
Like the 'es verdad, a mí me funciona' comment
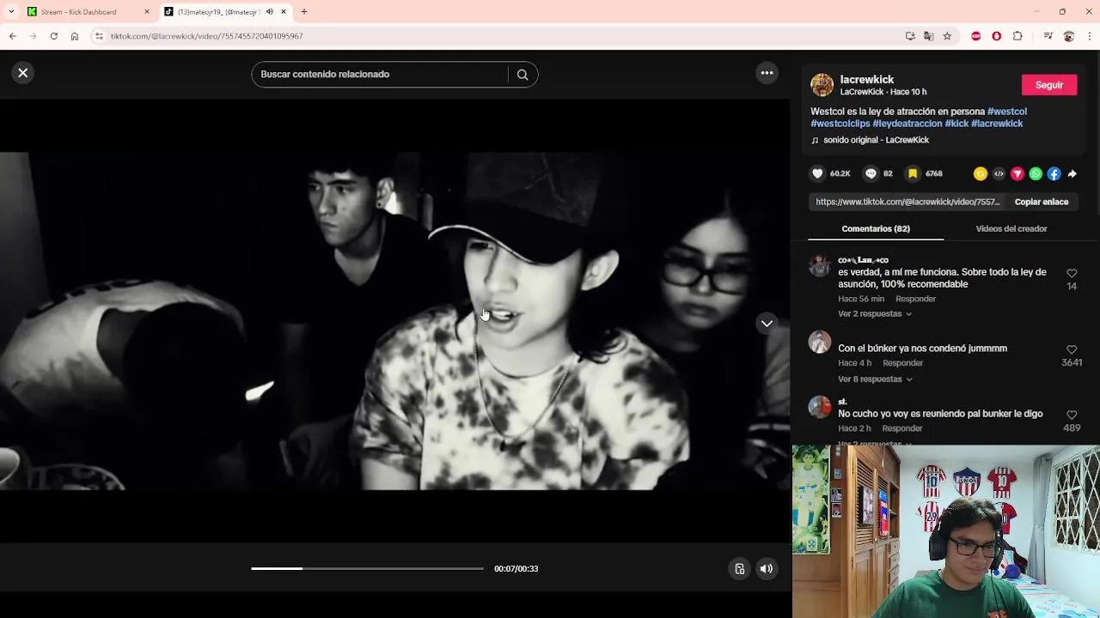click(x=1072, y=274)
